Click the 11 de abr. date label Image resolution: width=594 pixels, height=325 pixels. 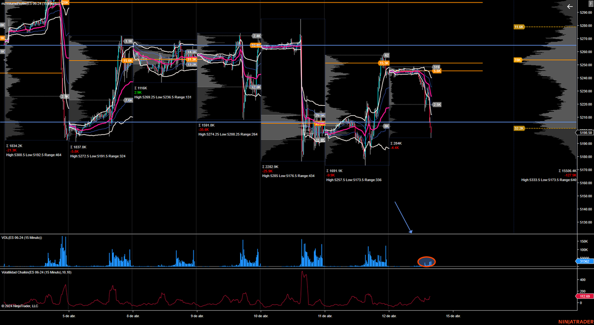tap(325, 315)
